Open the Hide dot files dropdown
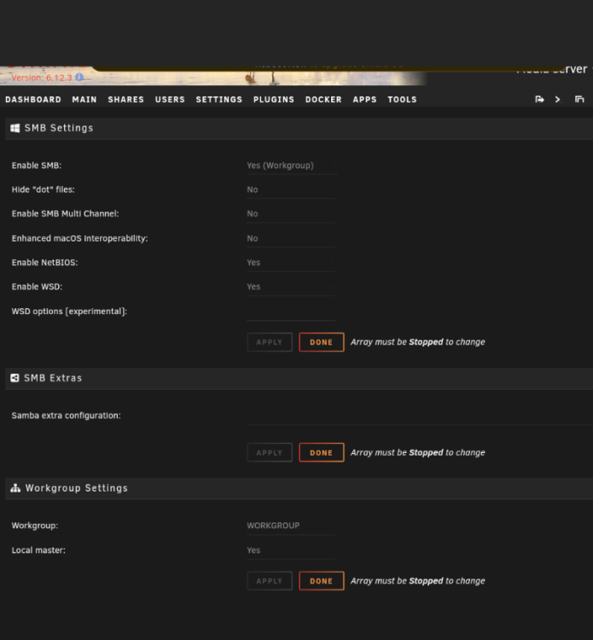Image resolution: width=593 pixels, height=640 pixels. coord(291,189)
